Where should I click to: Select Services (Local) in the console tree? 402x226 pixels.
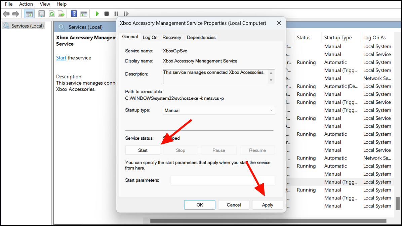point(24,26)
